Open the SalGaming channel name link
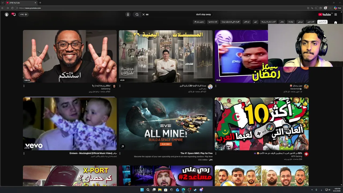 click(x=106, y=89)
